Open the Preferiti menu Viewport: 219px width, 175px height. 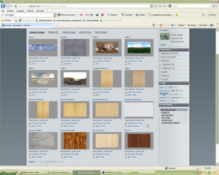[x=30, y=11]
